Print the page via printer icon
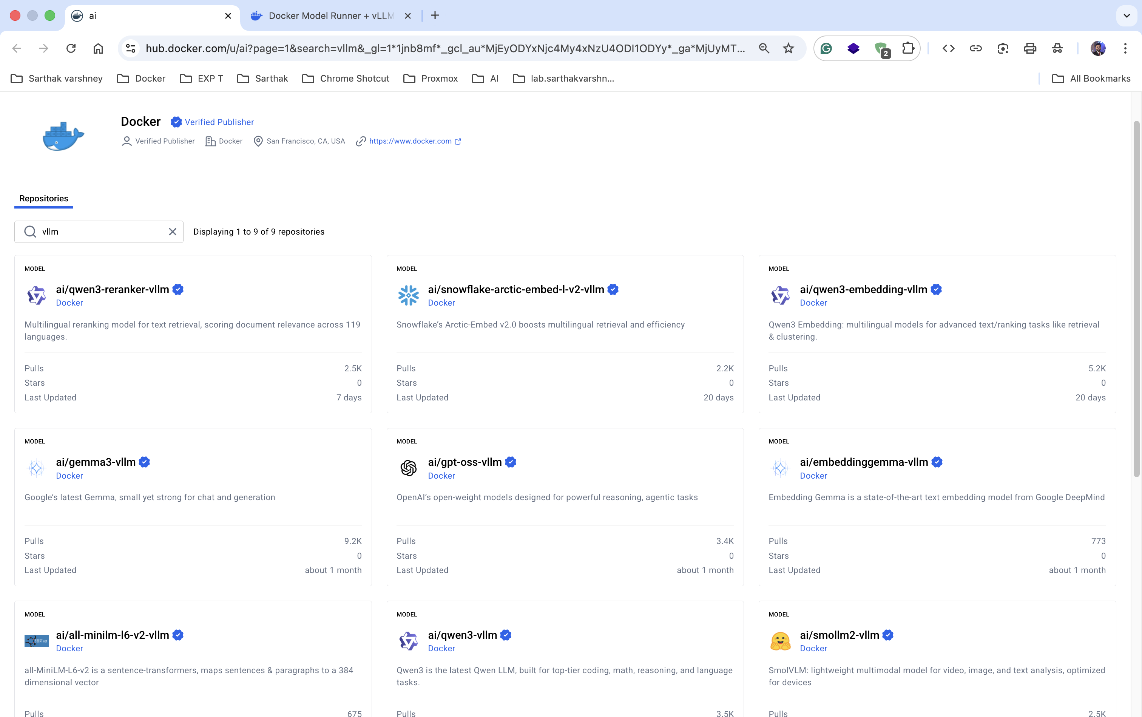Image resolution: width=1142 pixels, height=717 pixels. (x=1029, y=48)
